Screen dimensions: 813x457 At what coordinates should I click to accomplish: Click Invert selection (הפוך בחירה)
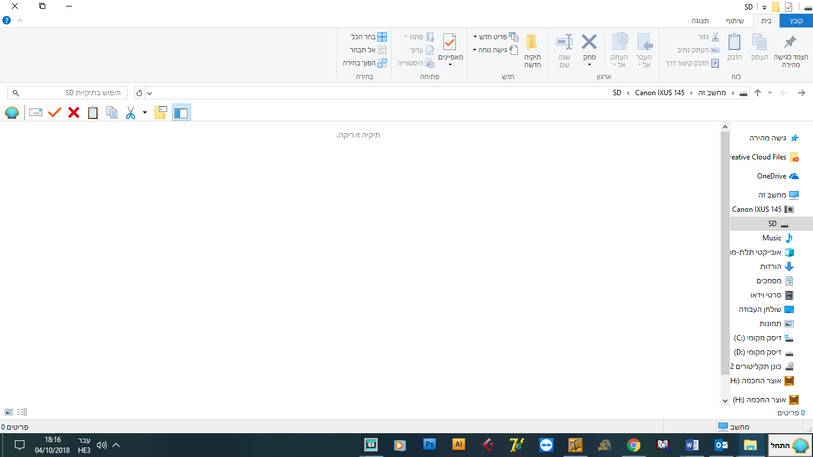[x=365, y=63]
